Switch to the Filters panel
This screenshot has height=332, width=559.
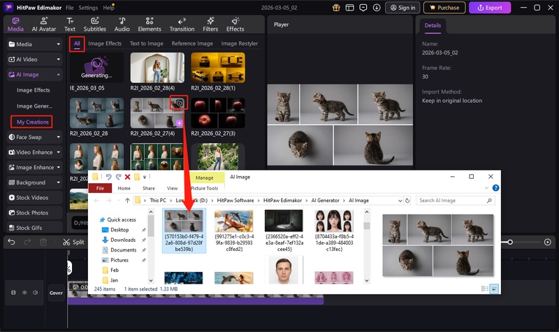click(x=210, y=24)
